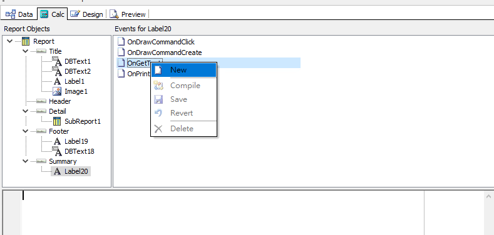Collapse the Detail band node
This screenshot has width=494, height=235.
[x=25, y=111]
